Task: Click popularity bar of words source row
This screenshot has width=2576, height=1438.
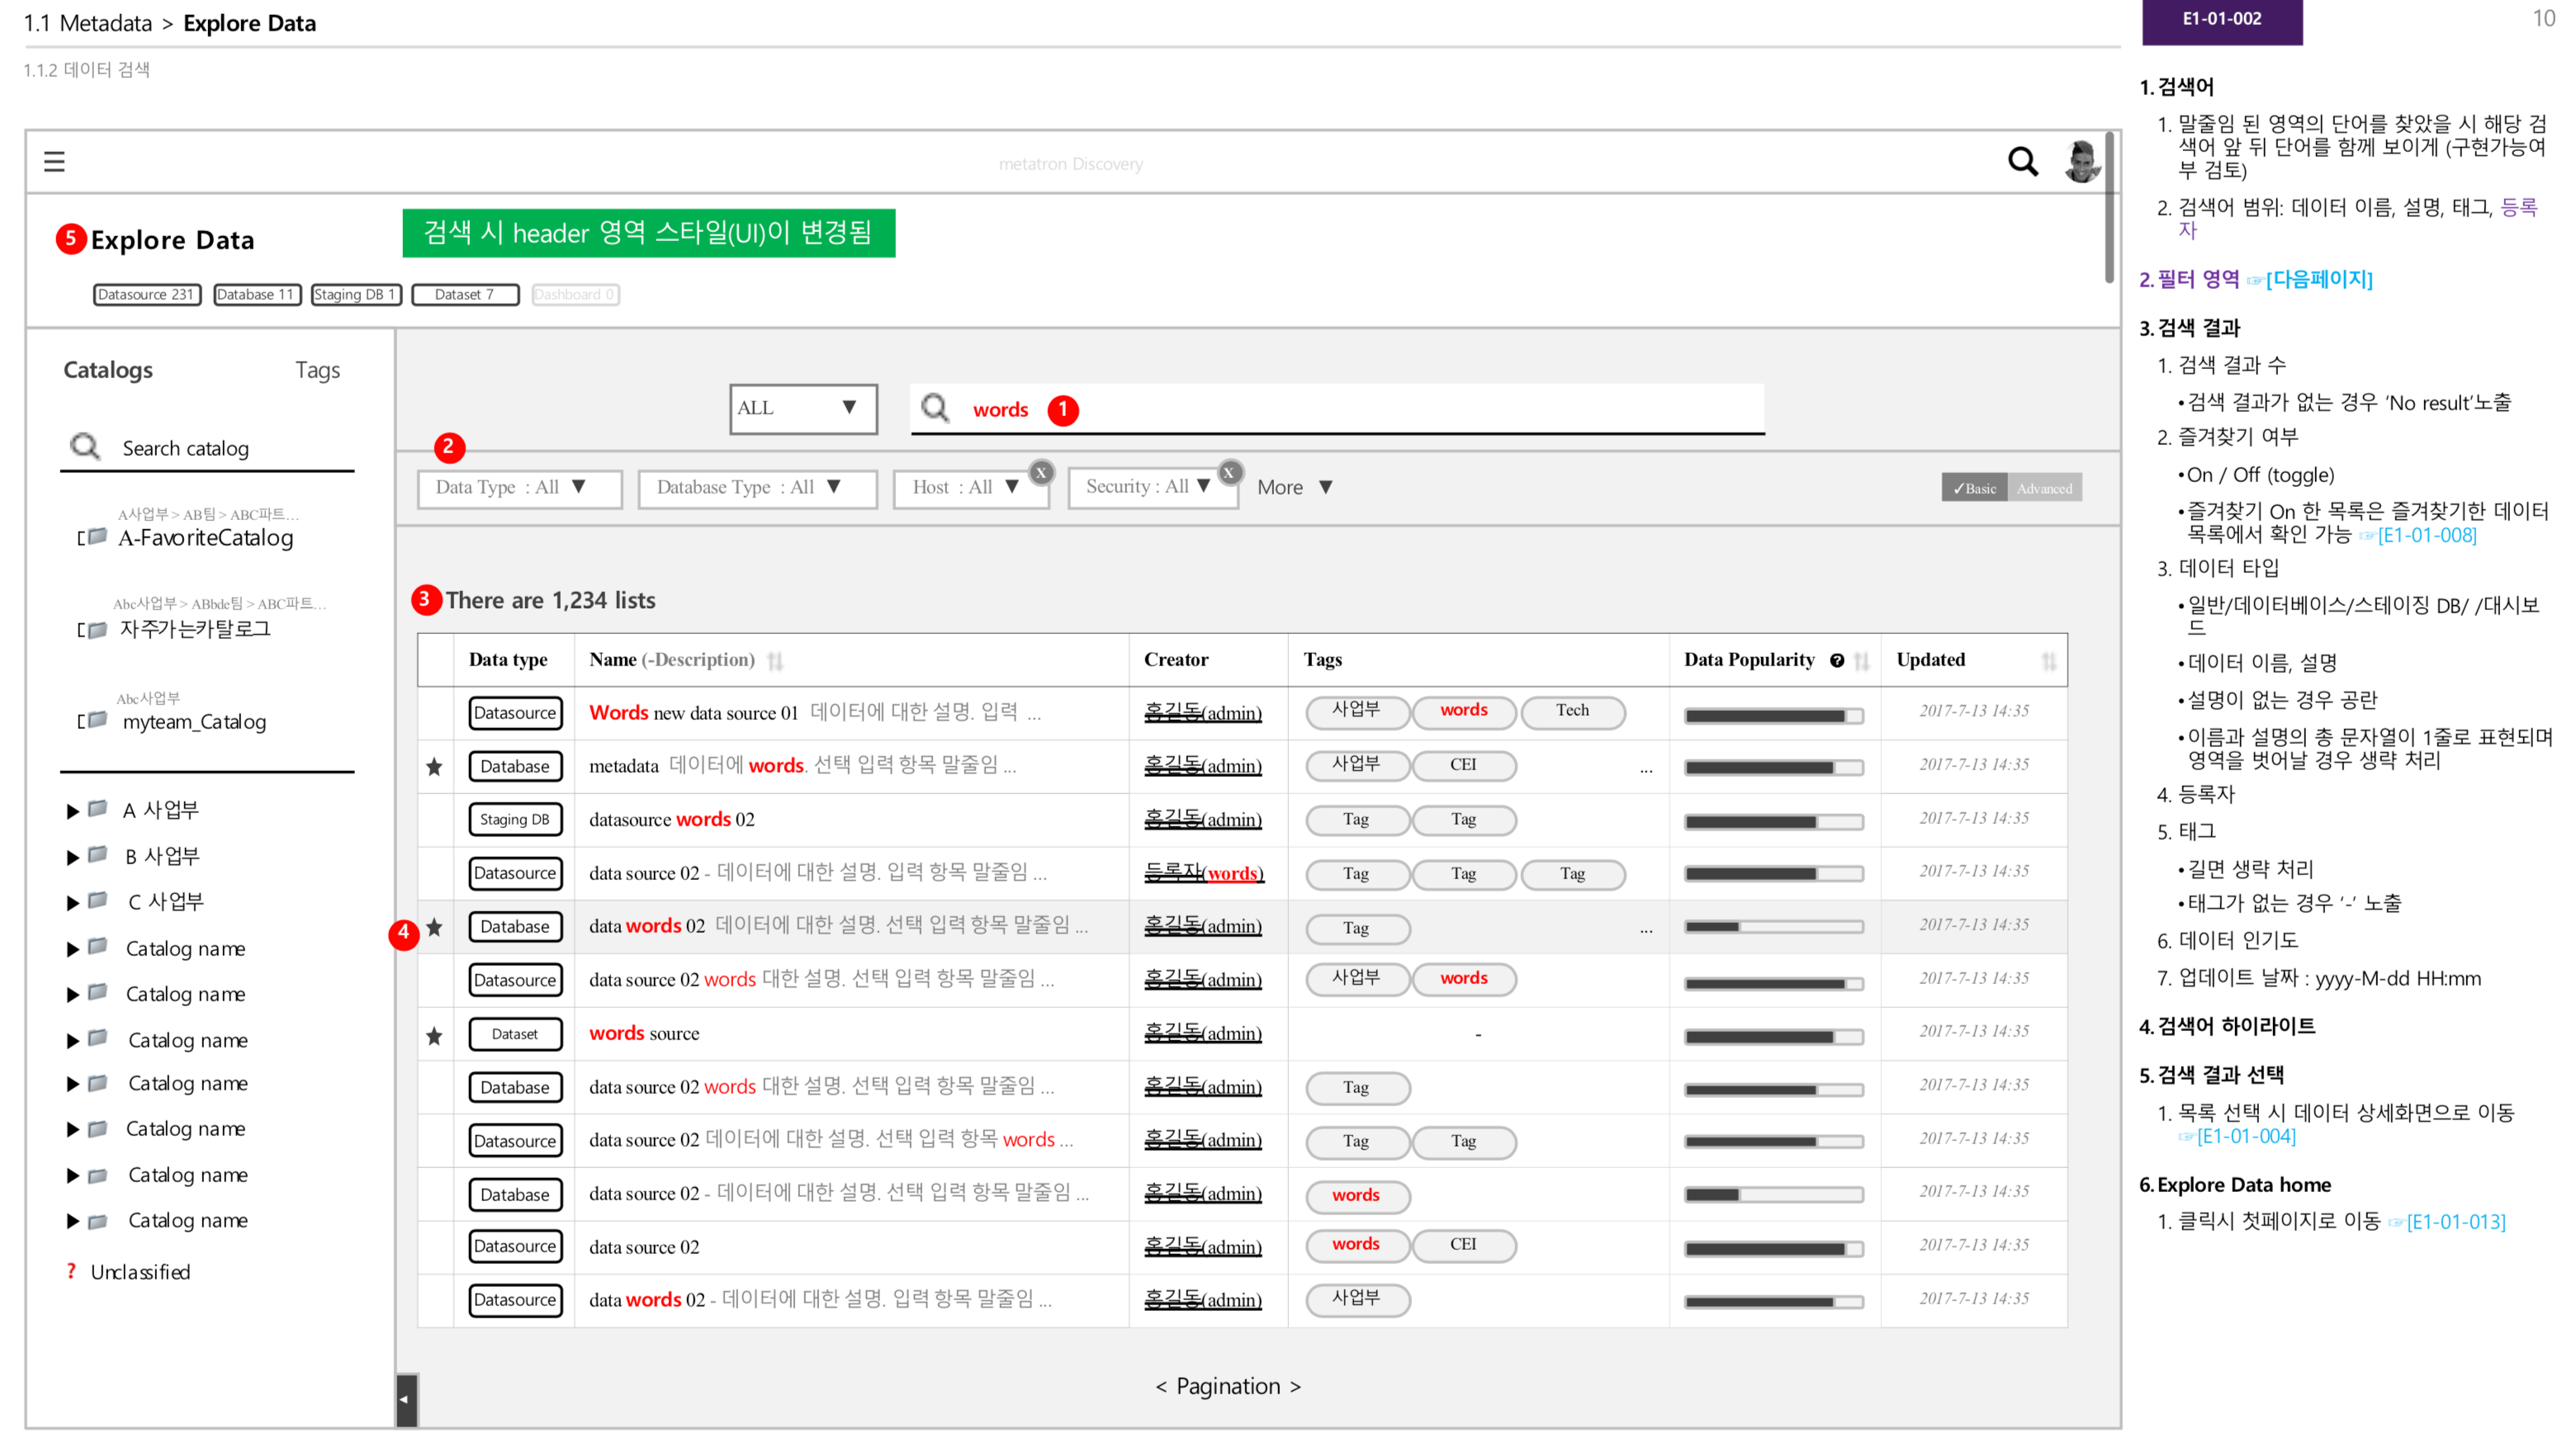Action: pos(1773,1037)
